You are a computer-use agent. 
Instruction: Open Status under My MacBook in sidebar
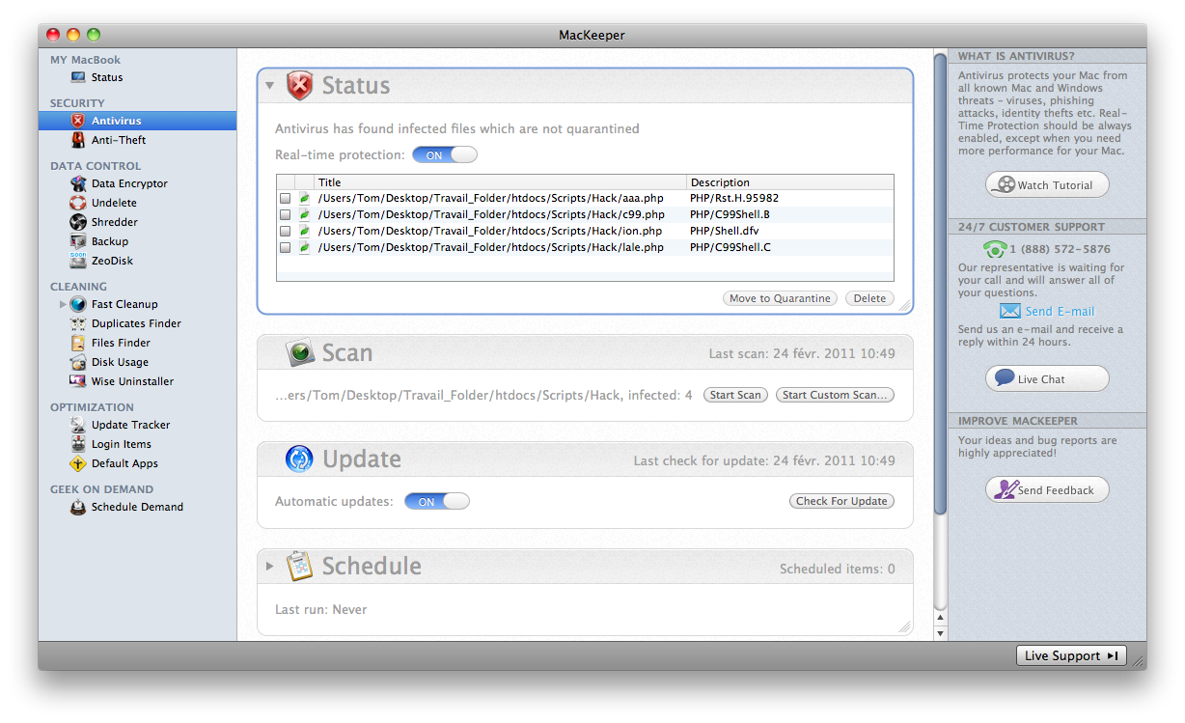pyautogui.click(x=107, y=77)
